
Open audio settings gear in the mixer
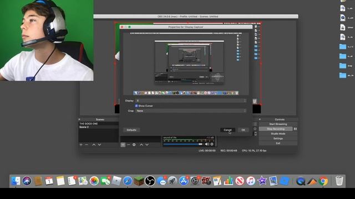point(212,144)
